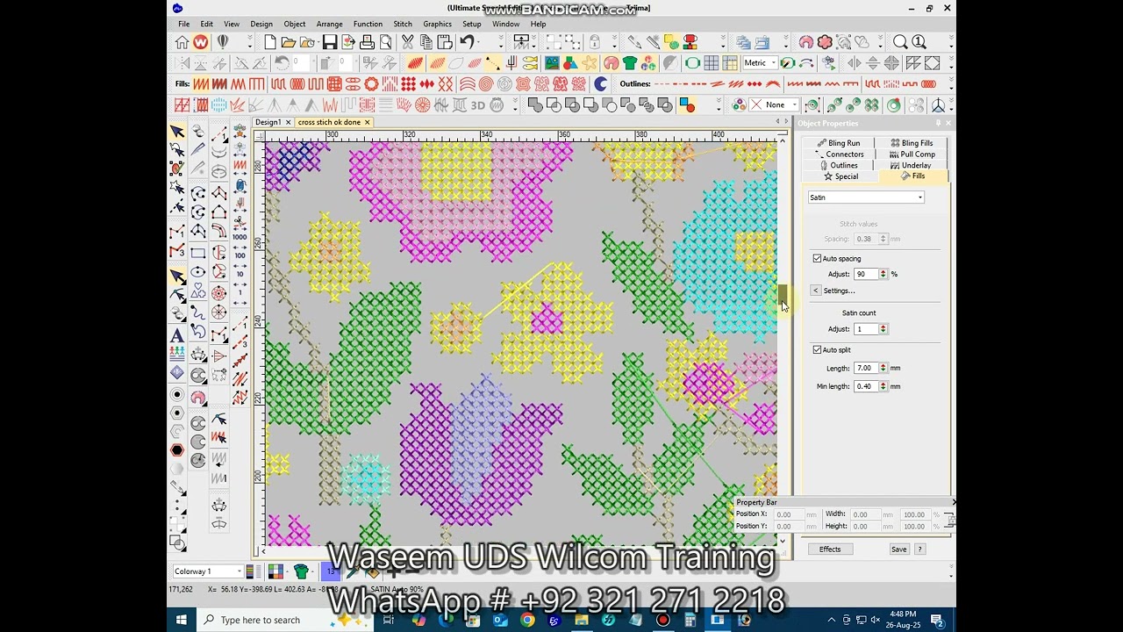Create a new design with the blank page icon
The width and height of the screenshot is (1123, 632).
point(270,42)
